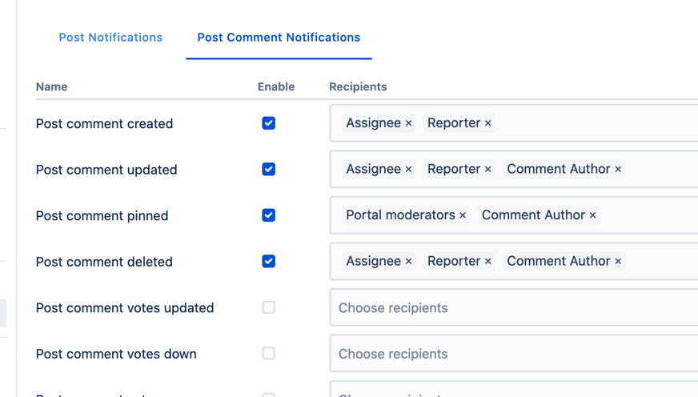Open recipients dropdown for Post comment votes down
This screenshot has height=397, width=698.
tap(512, 354)
